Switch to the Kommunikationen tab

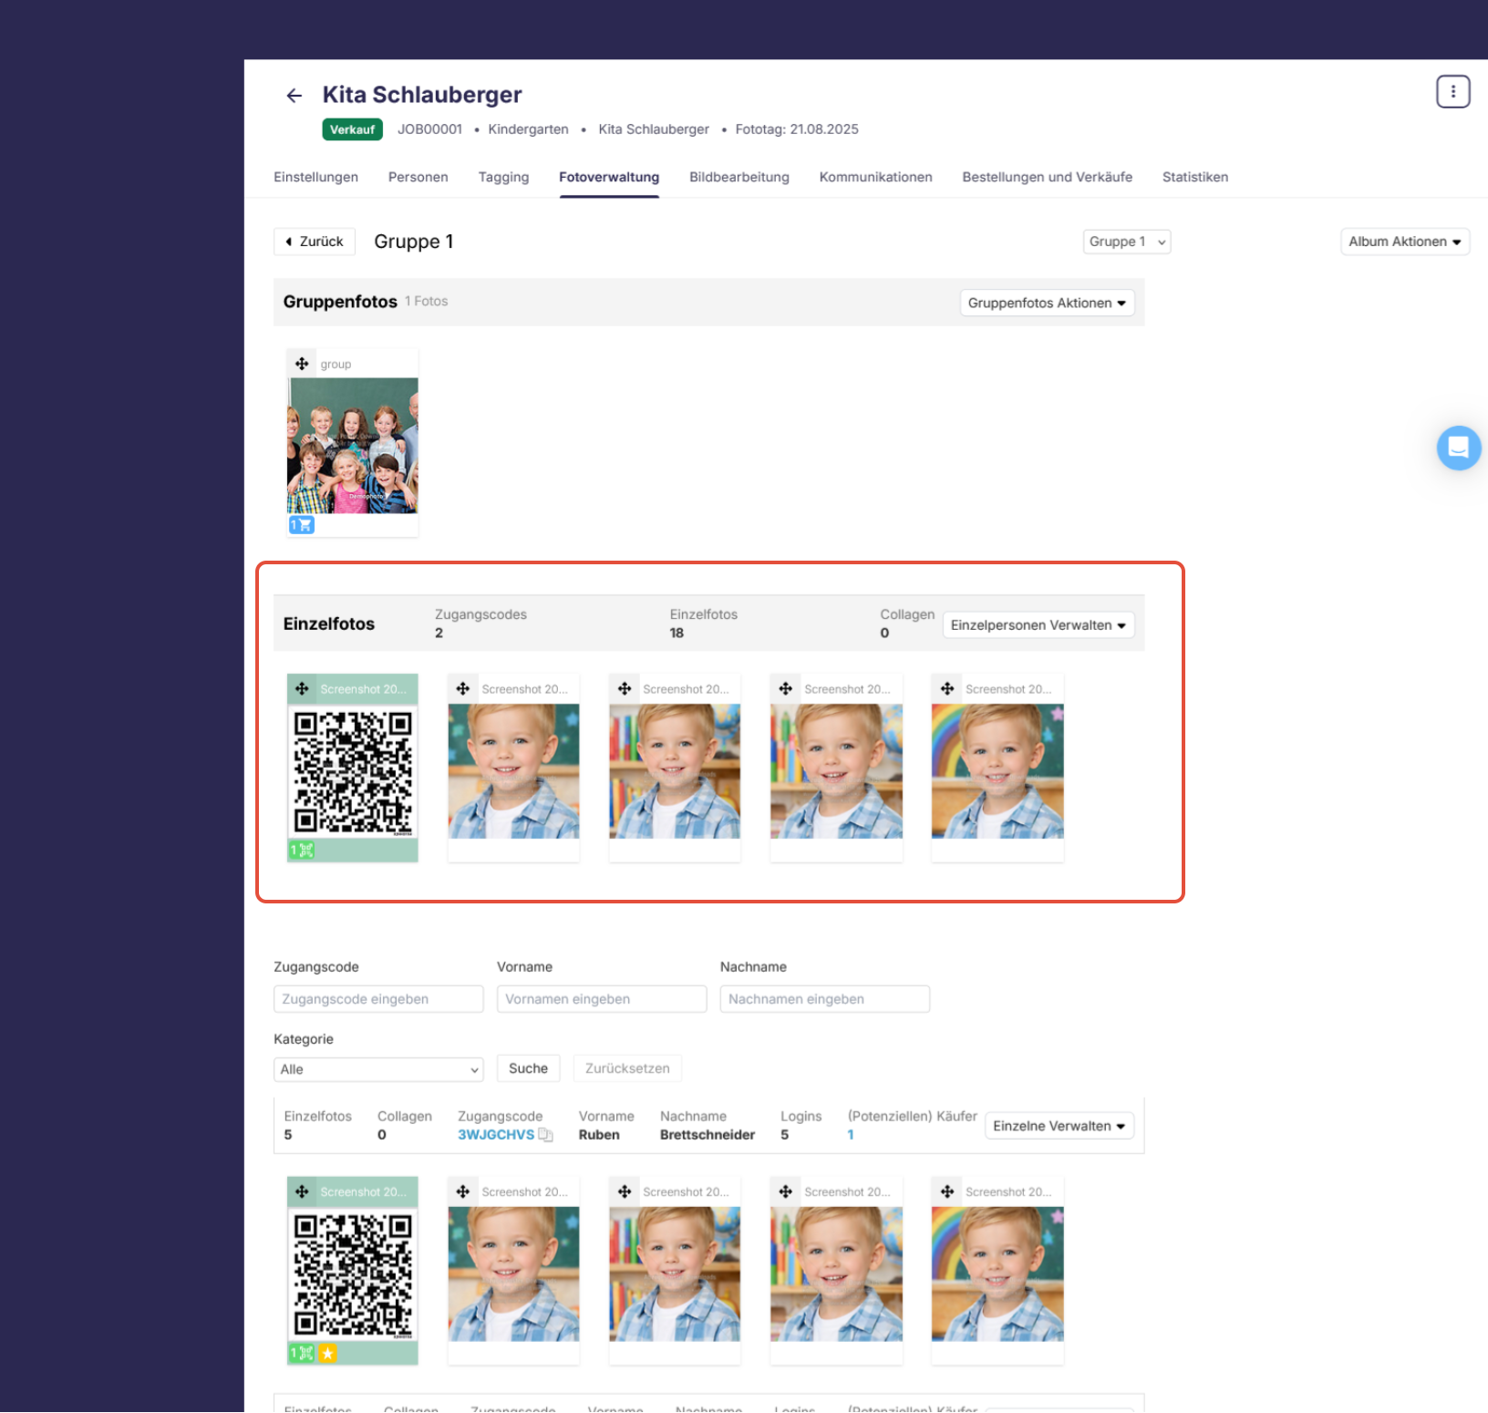pos(875,177)
